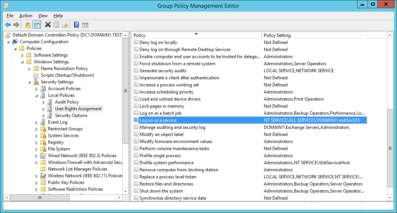The height and width of the screenshot is (213, 397).
Task: Click the blue Help question mark icon
Action: point(76,25)
